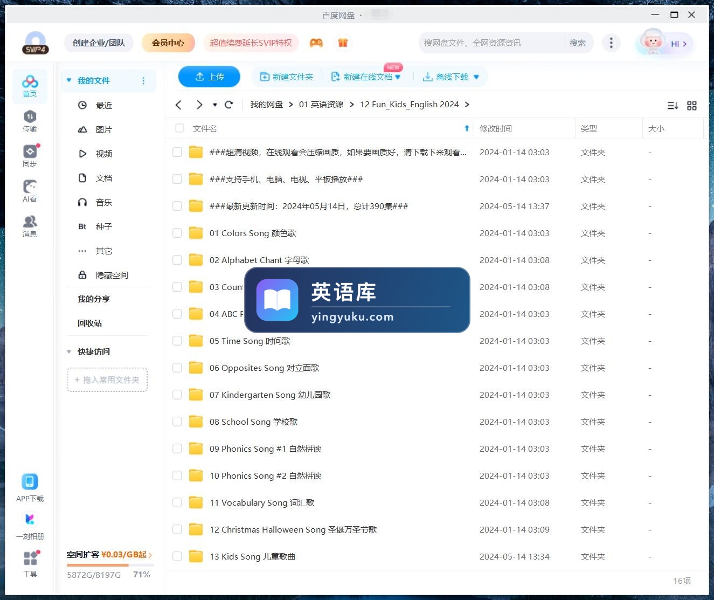
Task: Open the 离线下载 dropdown
Action: click(x=476, y=77)
